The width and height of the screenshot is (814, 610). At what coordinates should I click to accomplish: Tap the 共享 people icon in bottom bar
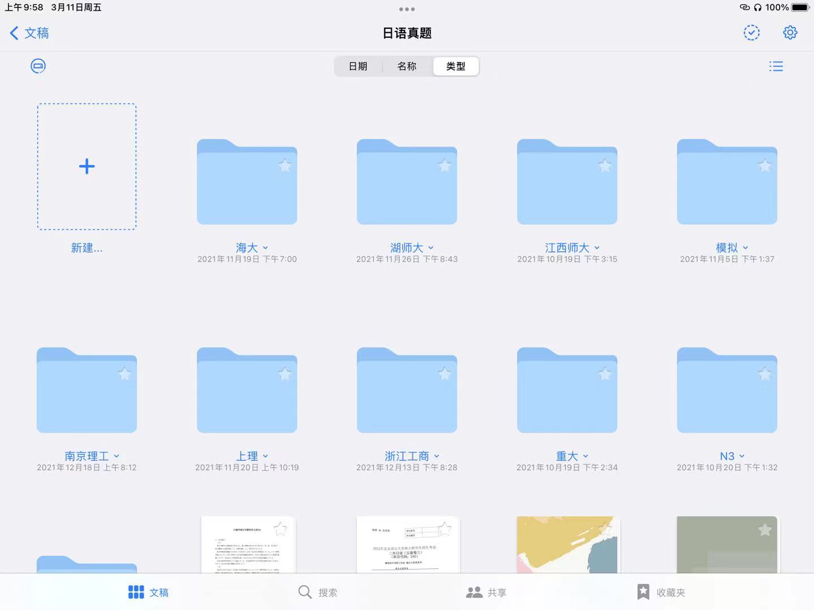coord(474,592)
